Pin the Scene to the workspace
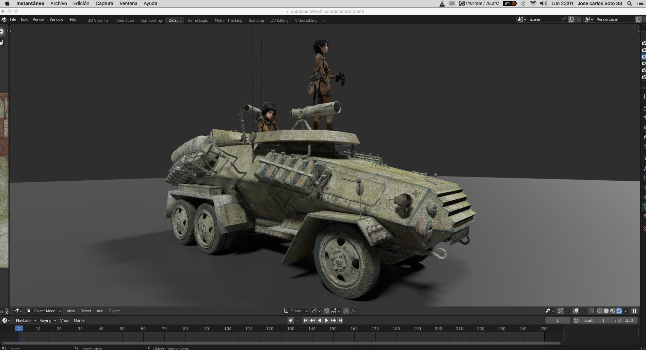 [x=564, y=19]
